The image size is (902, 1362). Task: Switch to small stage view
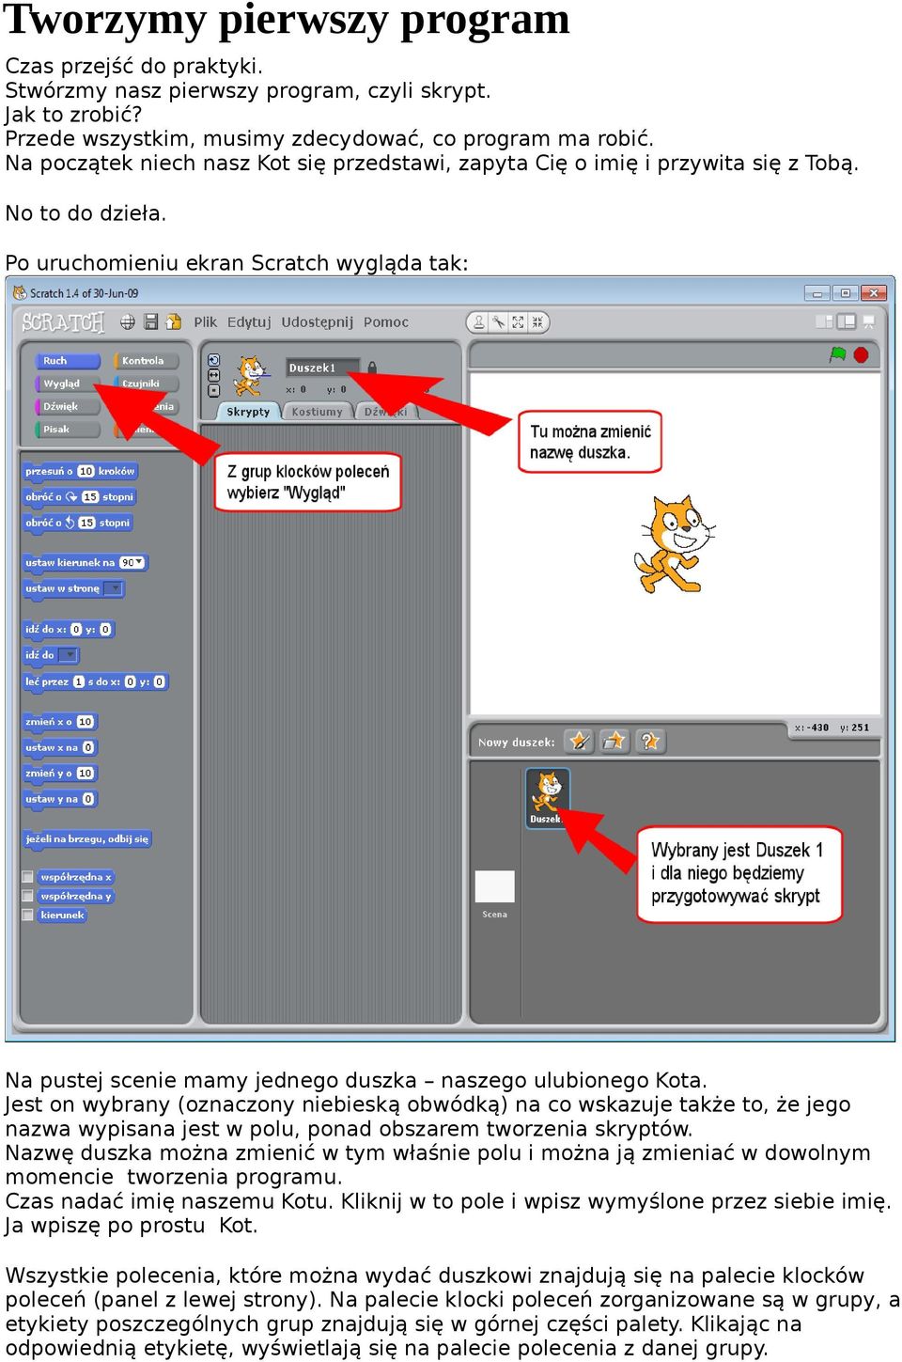pyautogui.click(x=824, y=321)
